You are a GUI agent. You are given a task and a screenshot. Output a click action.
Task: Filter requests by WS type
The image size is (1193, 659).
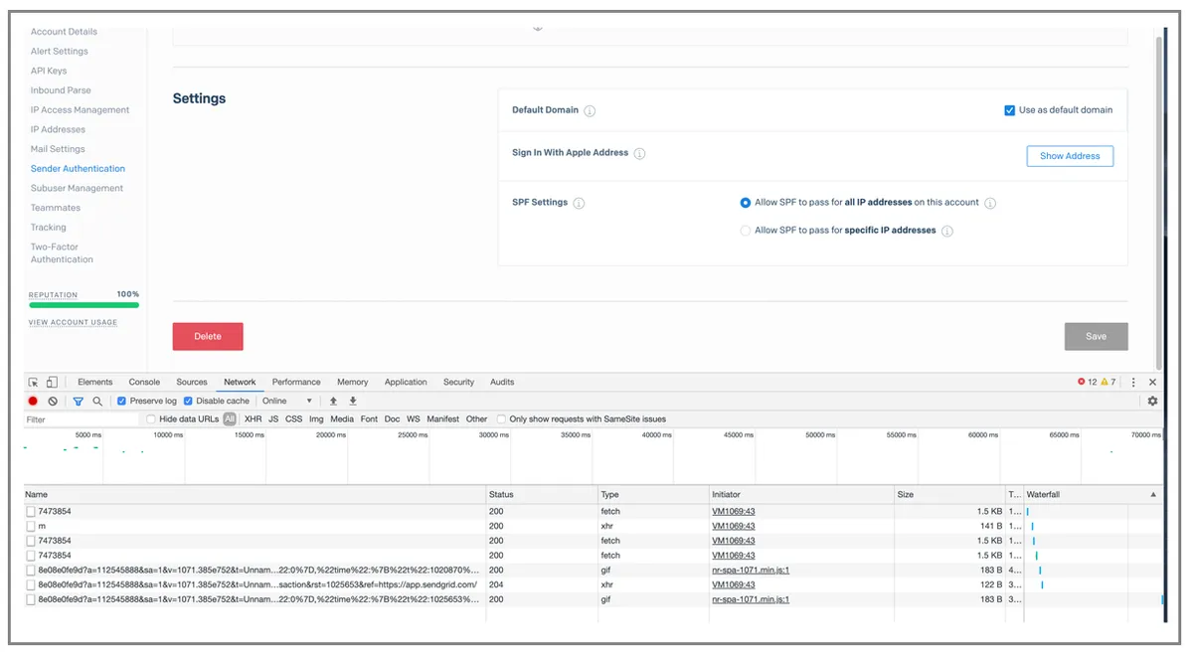point(414,419)
